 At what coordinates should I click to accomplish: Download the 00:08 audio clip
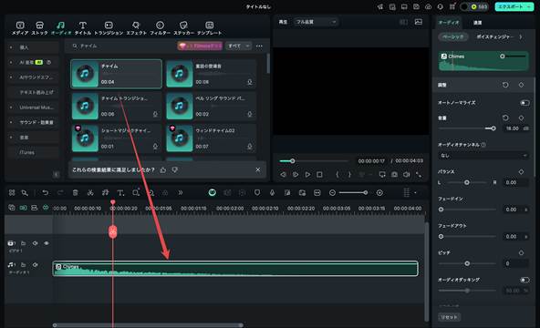250,82
